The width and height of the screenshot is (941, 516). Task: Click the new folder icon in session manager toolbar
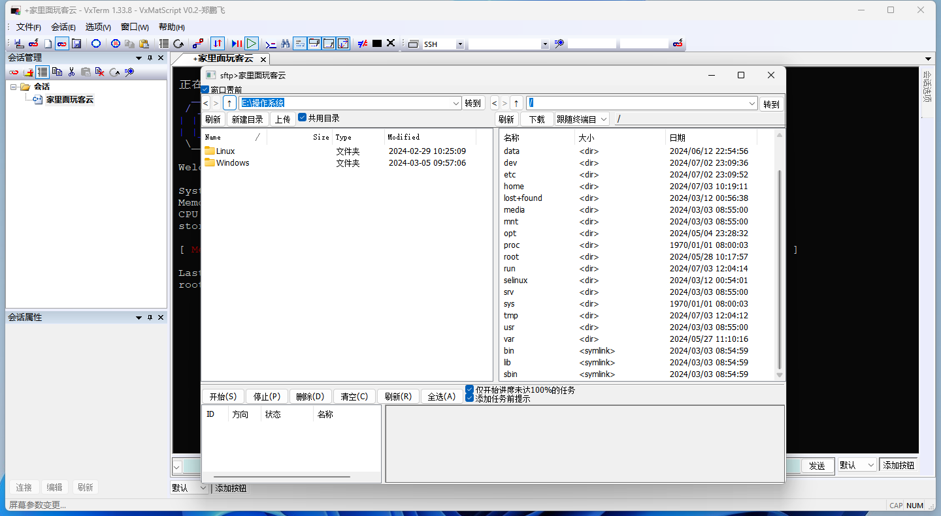(28, 72)
